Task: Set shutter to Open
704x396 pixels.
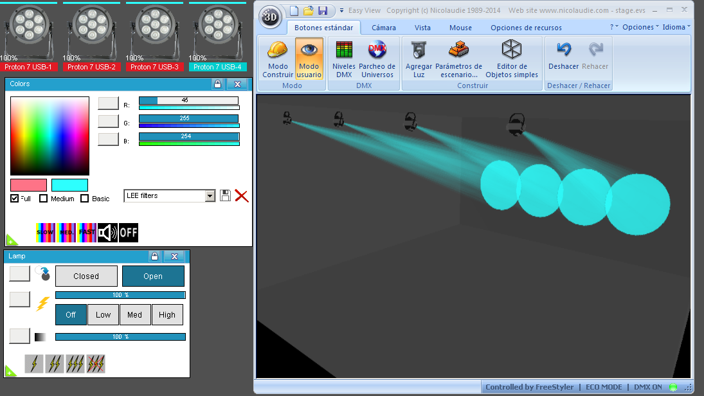Action: click(x=153, y=276)
